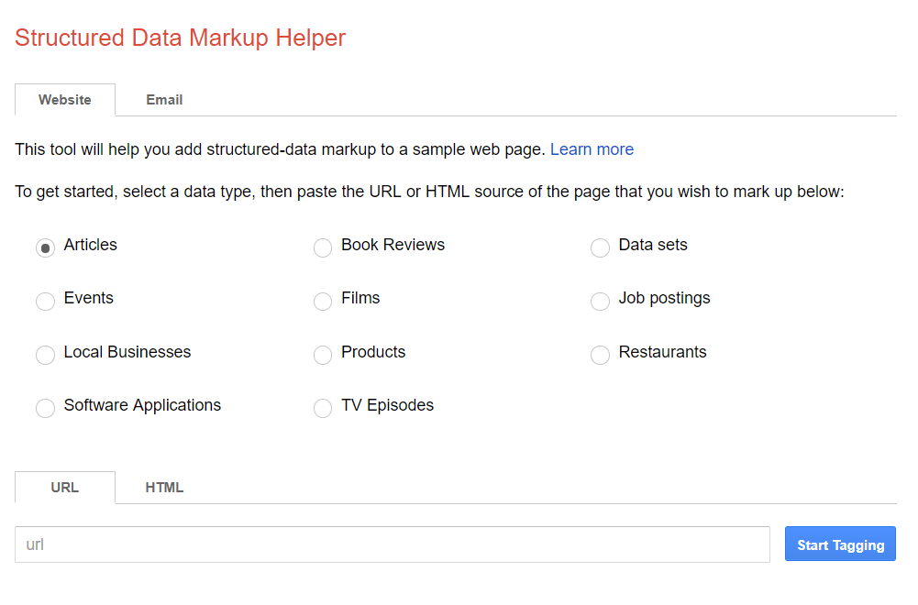Select the TV Episodes radio button

[323, 408]
